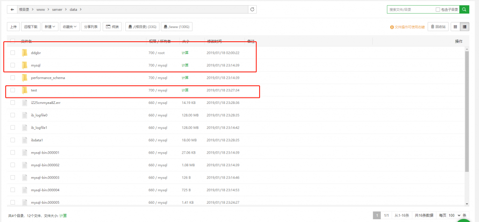Click the mysql-bin.000003 file icon
Viewport: 479px width, 222px height.
click(25, 178)
